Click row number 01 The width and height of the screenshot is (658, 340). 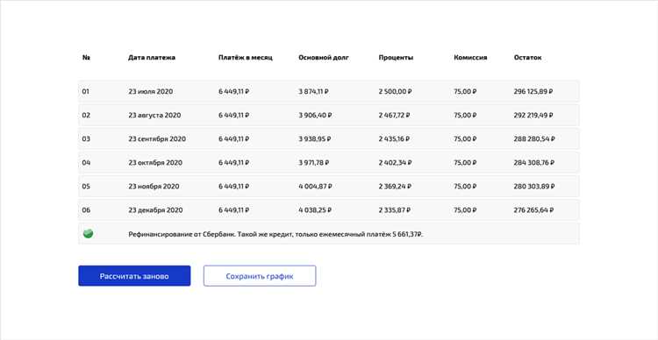[x=86, y=91]
